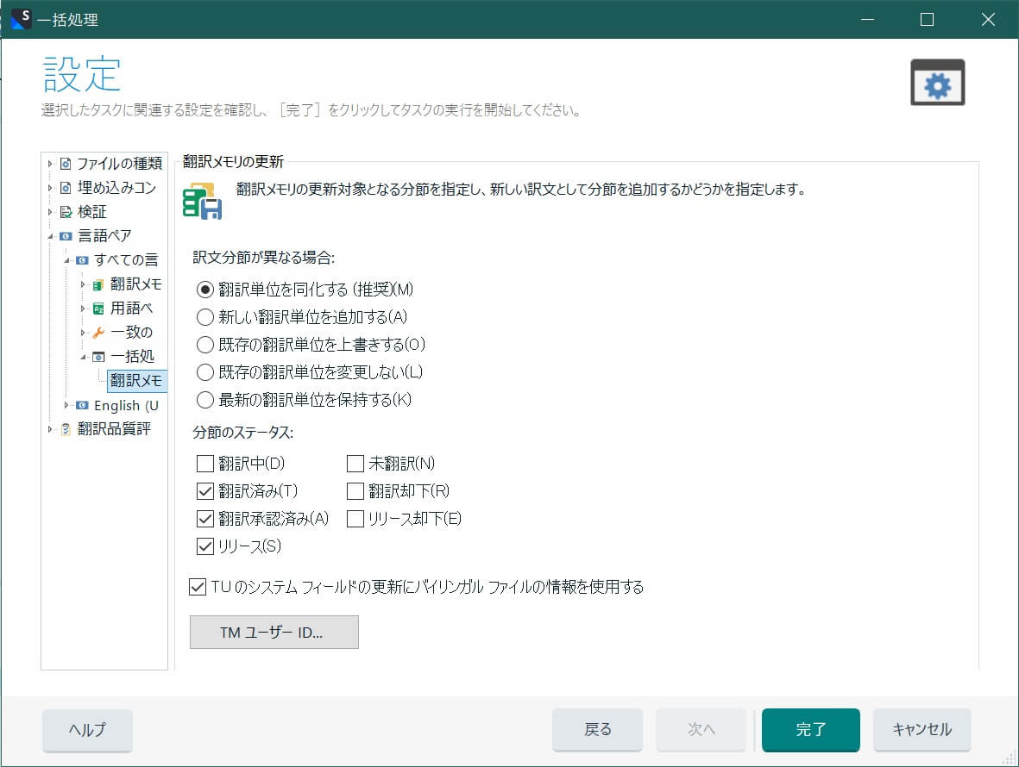This screenshot has width=1019, height=767.
Task: Toggle the TU system field update checkbox
Action: (197, 588)
